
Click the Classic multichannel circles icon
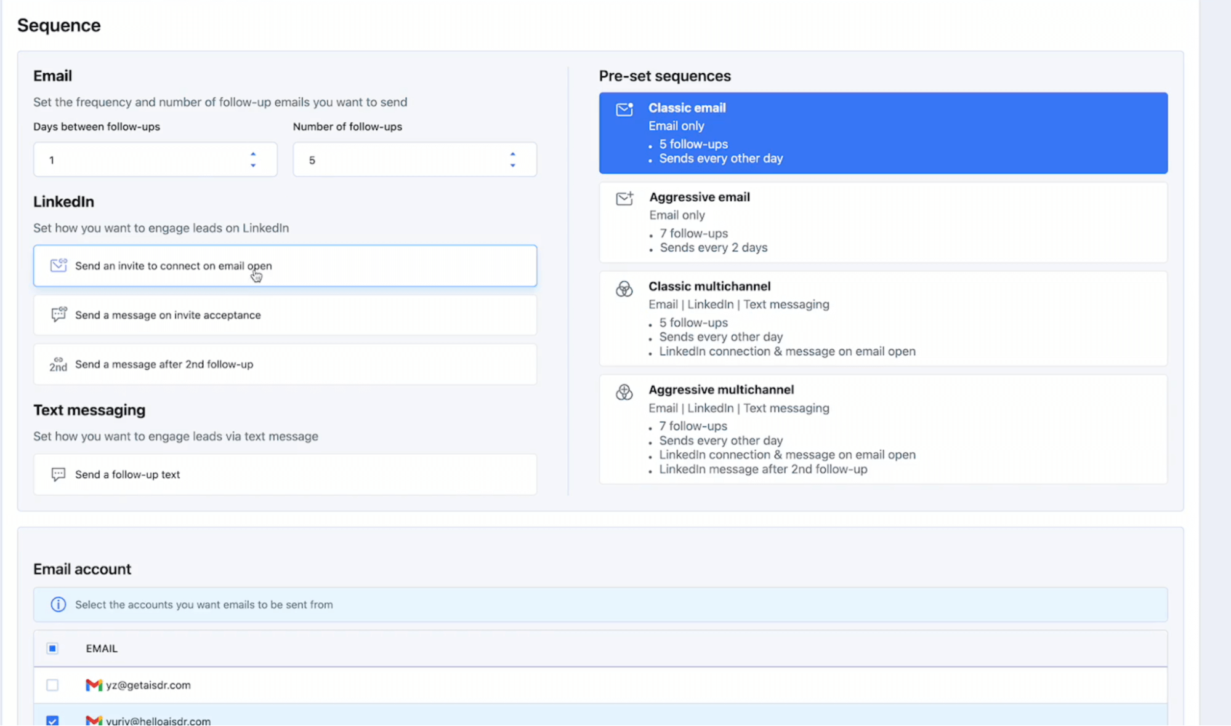pyautogui.click(x=624, y=289)
